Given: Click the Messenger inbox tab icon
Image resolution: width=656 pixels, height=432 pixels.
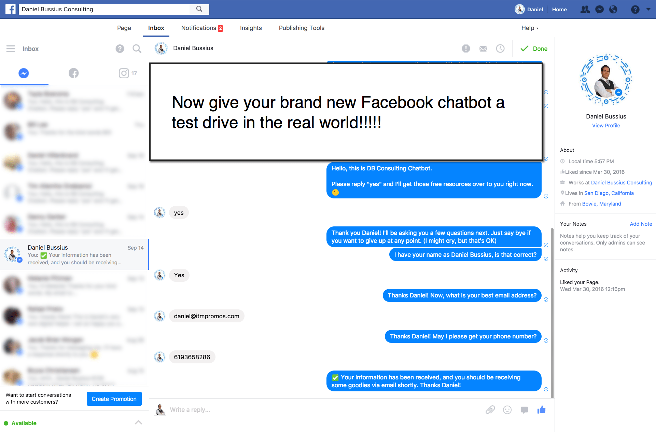Looking at the screenshot, I should (x=24, y=73).
